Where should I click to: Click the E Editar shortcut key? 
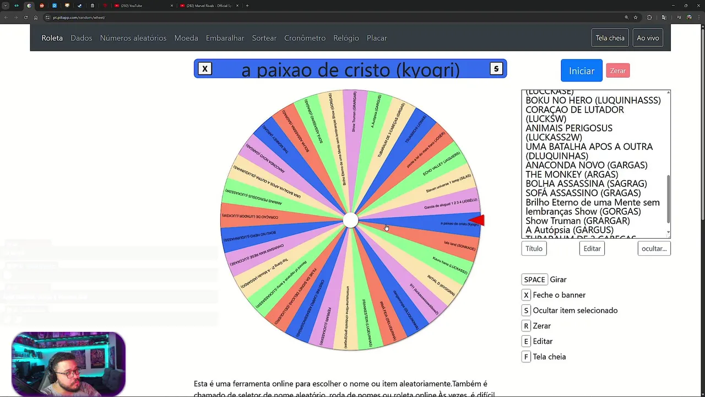[x=526, y=341]
